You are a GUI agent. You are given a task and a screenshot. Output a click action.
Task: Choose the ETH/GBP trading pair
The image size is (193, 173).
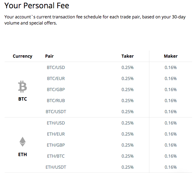tap(56, 145)
